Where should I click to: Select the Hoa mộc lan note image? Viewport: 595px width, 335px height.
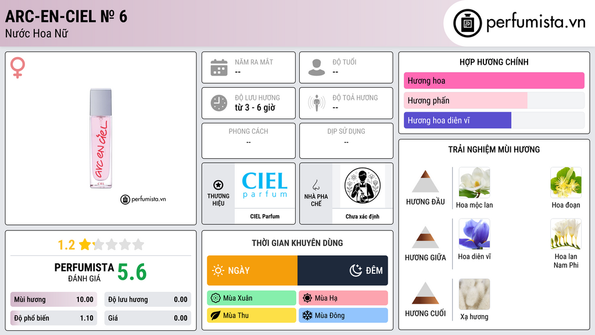click(x=474, y=183)
